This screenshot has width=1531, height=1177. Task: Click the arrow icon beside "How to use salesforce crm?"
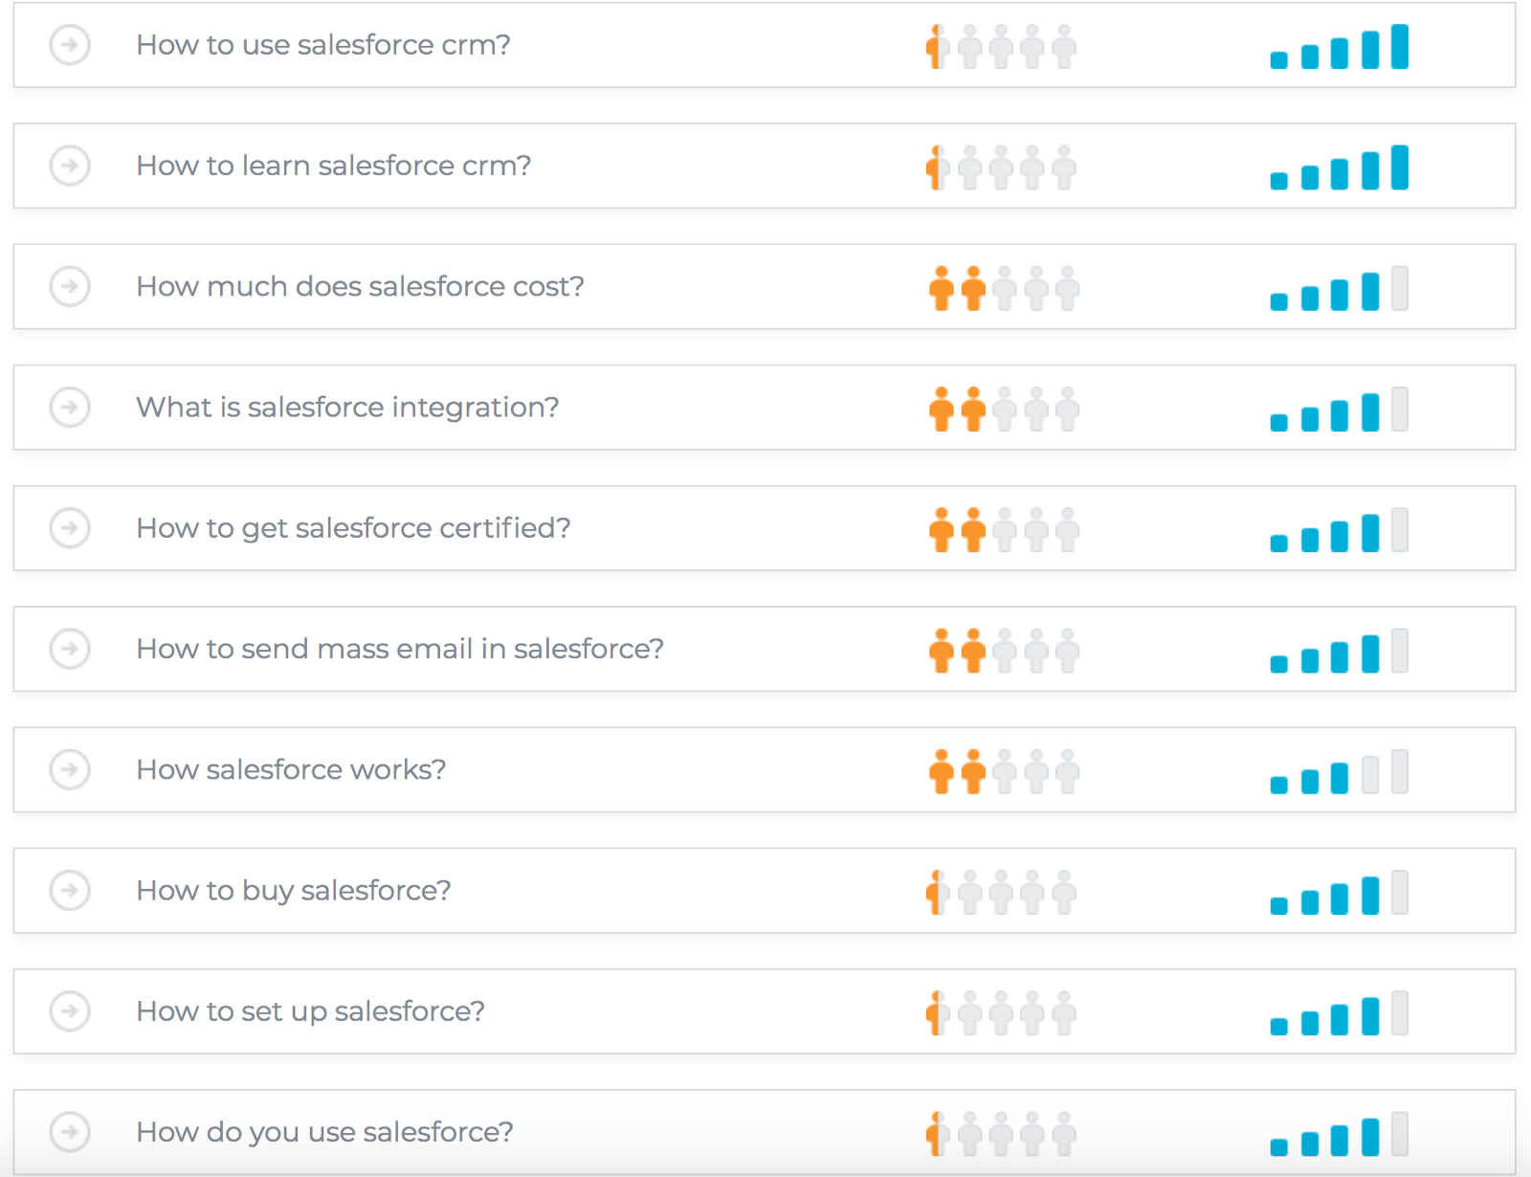click(69, 44)
